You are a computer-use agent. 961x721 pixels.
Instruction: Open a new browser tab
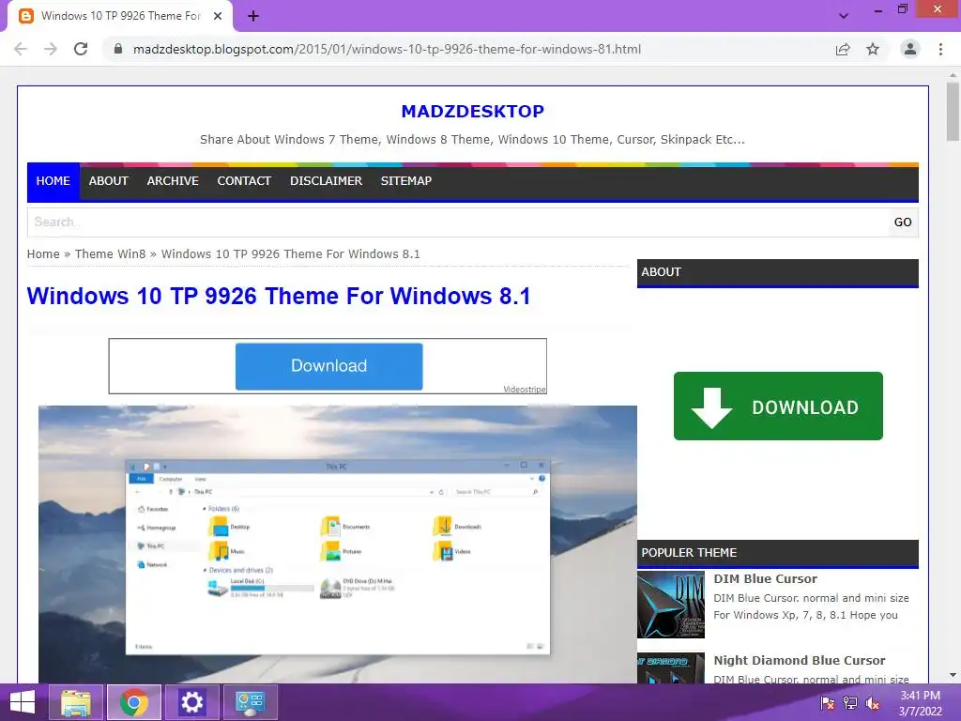tap(253, 16)
